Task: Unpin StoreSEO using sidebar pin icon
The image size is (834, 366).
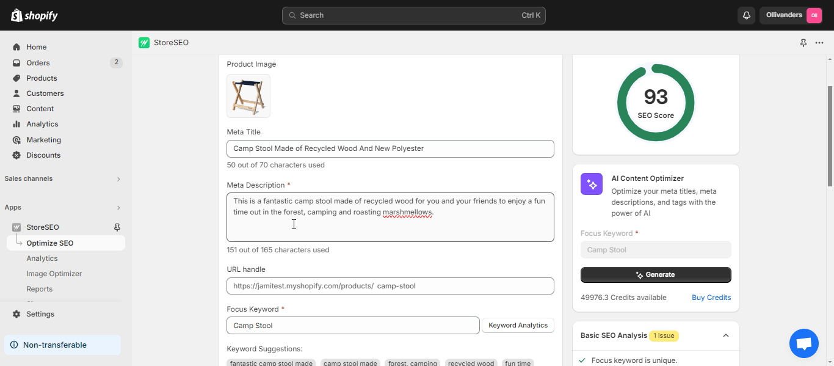Action: pyautogui.click(x=117, y=227)
